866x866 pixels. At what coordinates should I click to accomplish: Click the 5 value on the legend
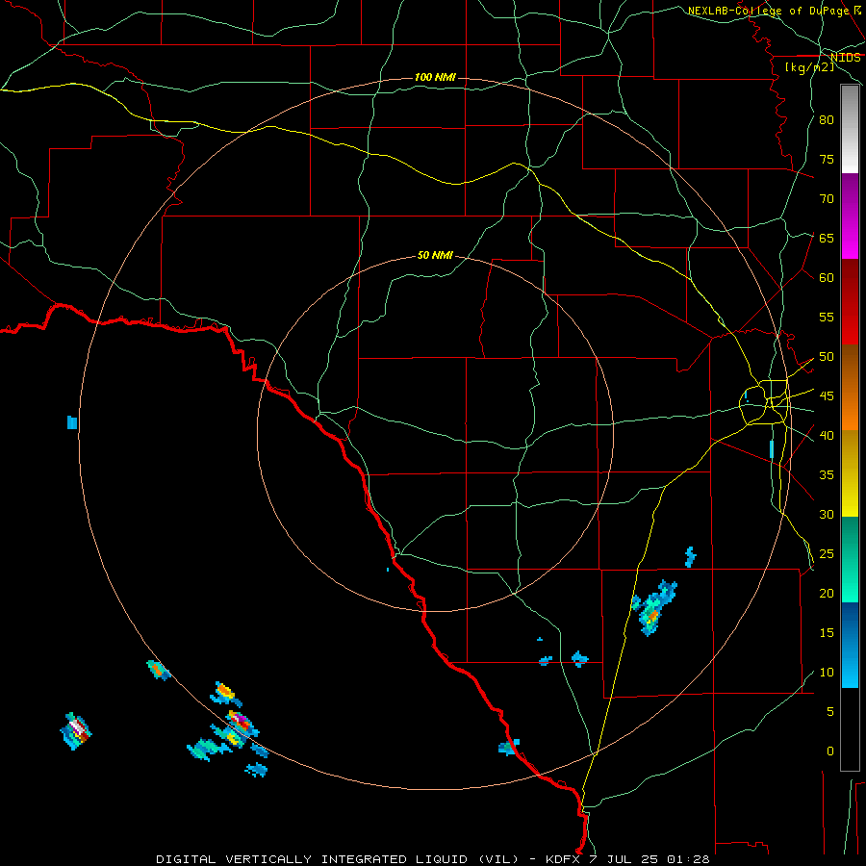[830, 712]
